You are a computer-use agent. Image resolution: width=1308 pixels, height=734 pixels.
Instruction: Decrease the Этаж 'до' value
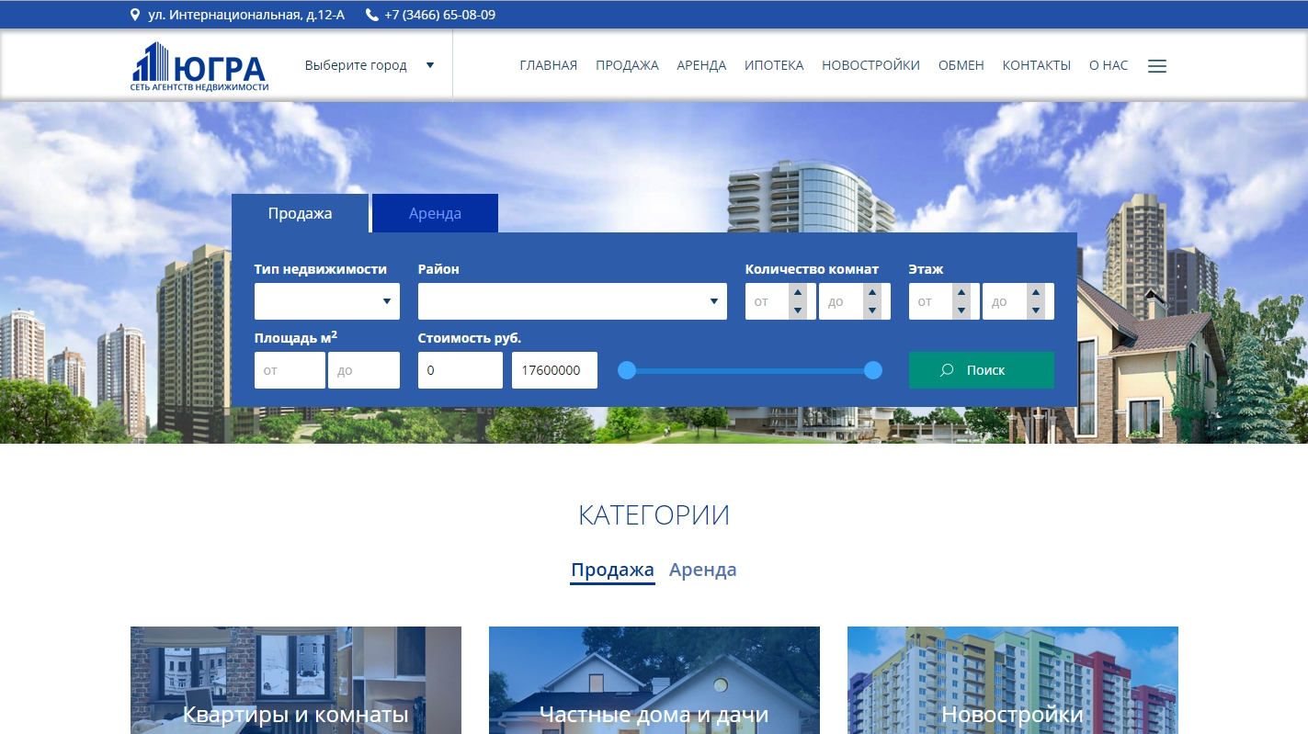pos(1036,311)
